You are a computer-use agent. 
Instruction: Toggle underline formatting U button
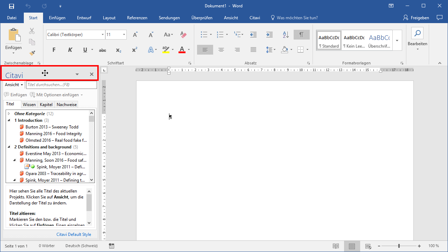click(85, 50)
